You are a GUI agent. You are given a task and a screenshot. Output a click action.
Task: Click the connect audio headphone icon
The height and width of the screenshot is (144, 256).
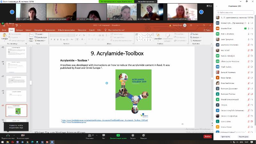point(7,135)
